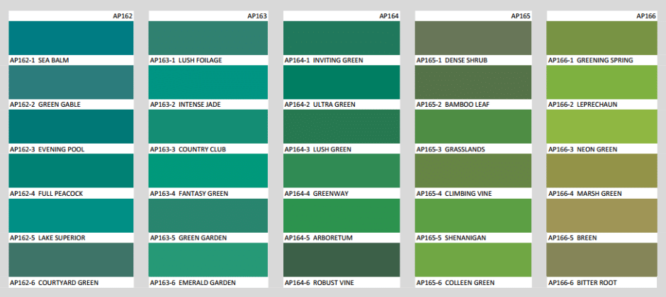Click the Green Gable teal swatch
The image size is (666, 297).
click(x=70, y=82)
